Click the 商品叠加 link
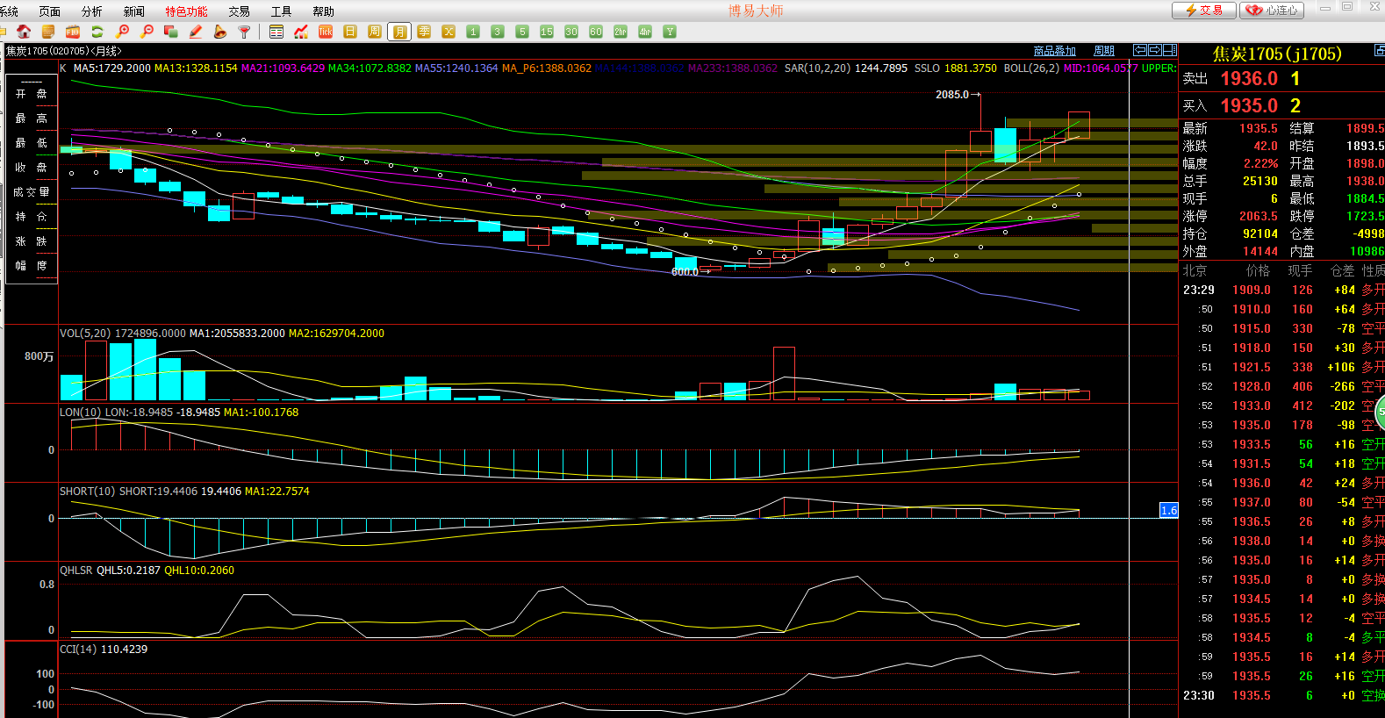Screen dimensions: 1385x718 coord(1055,51)
